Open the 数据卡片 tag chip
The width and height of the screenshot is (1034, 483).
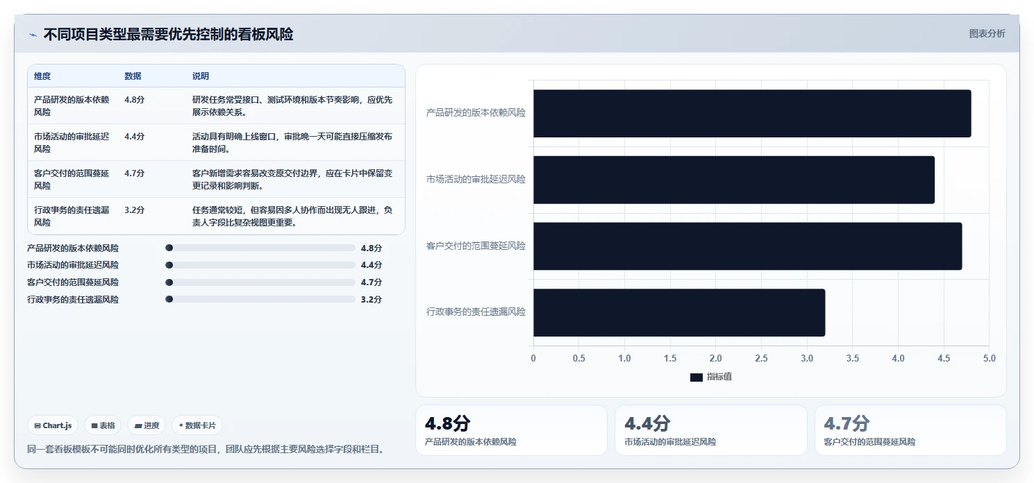coord(197,425)
